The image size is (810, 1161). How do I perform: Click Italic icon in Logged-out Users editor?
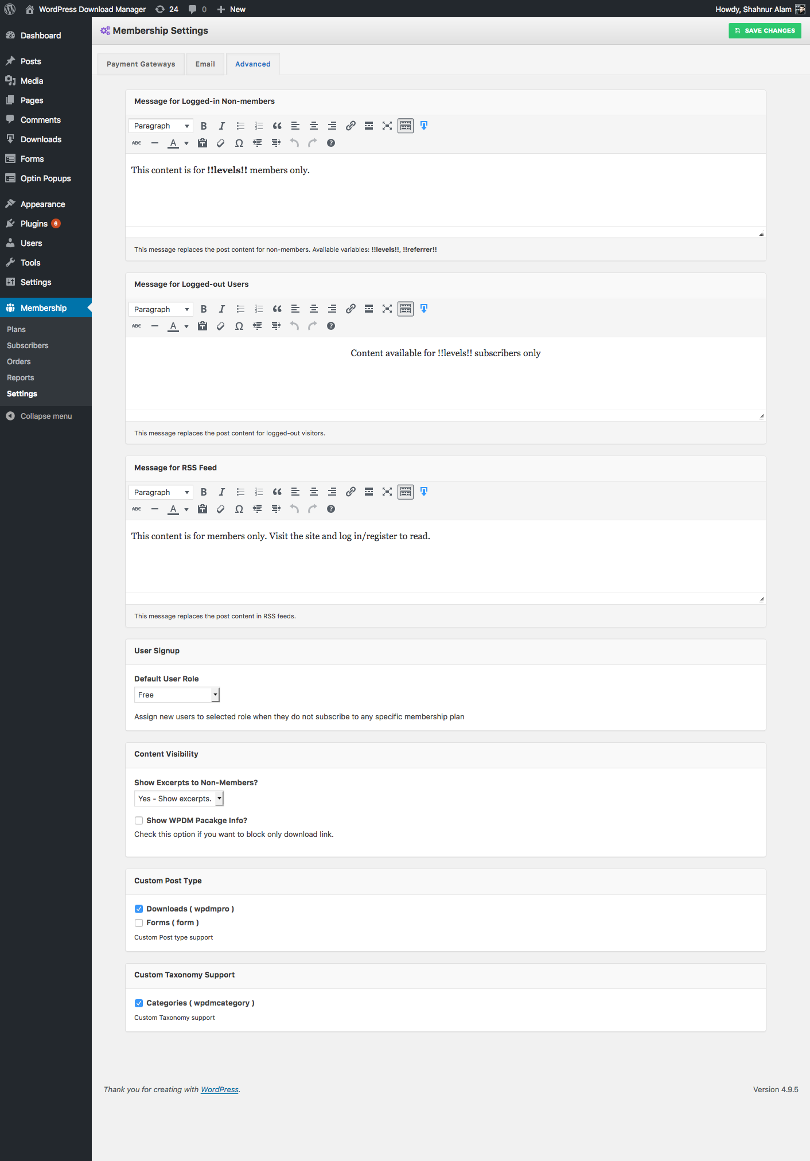click(222, 309)
